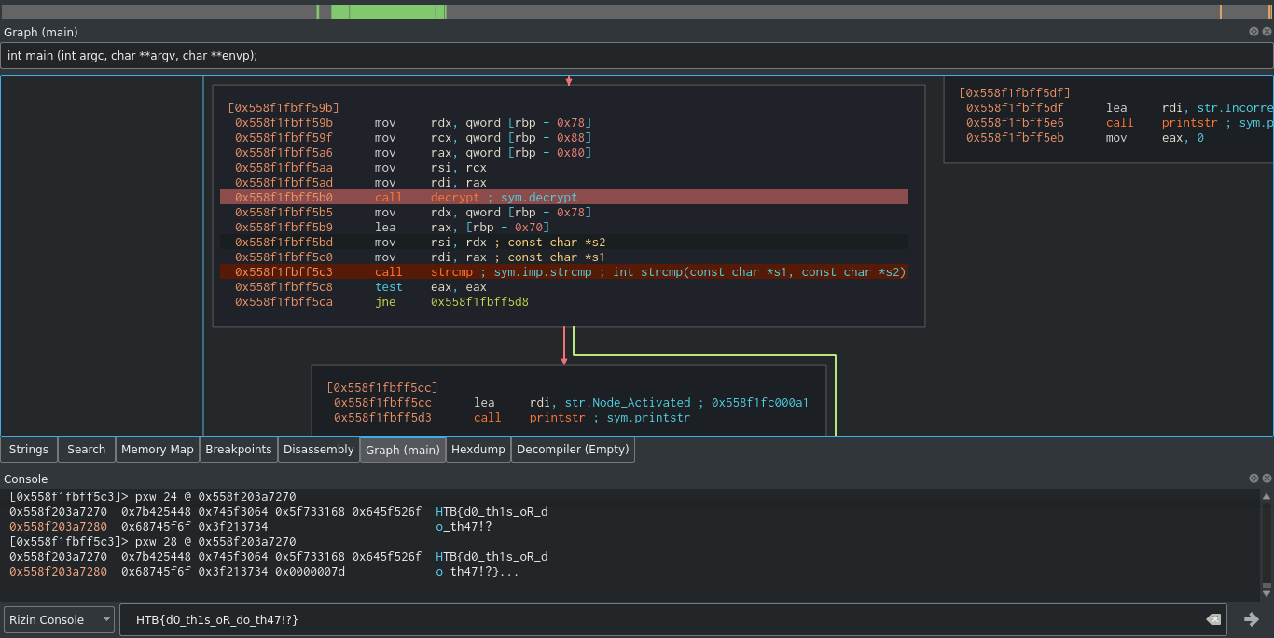The height and width of the screenshot is (638, 1274).
Task: Float the Graph (main) panel
Action: [x=1253, y=32]
